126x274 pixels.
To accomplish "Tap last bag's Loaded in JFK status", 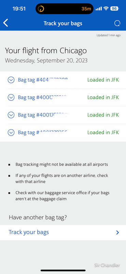I will (103, 133).
